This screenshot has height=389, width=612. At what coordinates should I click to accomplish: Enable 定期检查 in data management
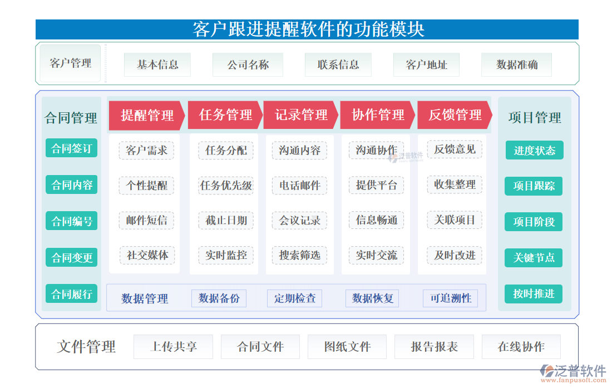(x=294, y=298)
